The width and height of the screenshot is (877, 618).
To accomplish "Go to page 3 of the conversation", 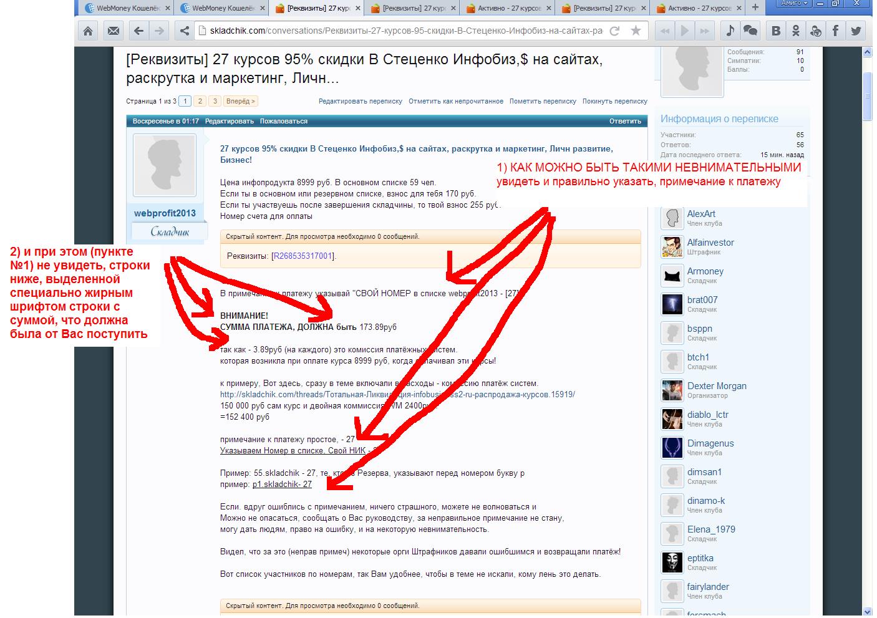I will (215, 101).
